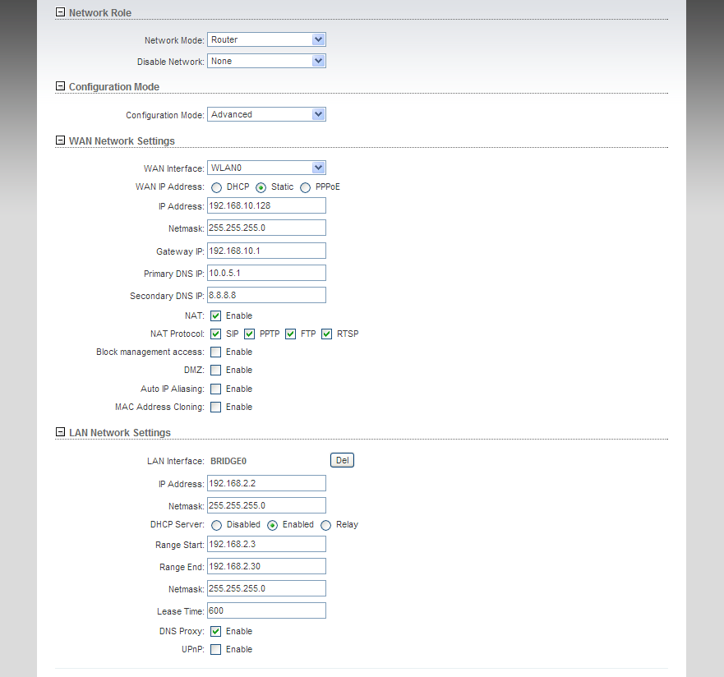Collapse the Network Role section
Viewport: 724px width, 677px height.
pos(60,12)
